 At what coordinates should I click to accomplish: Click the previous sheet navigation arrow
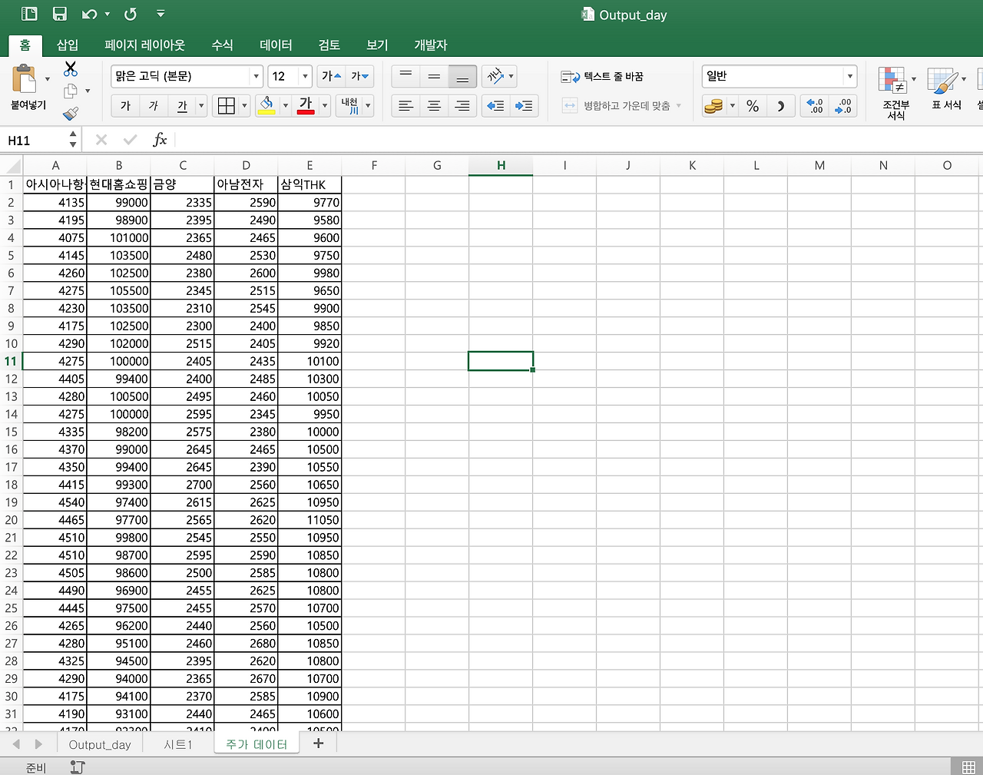(16, 744)
